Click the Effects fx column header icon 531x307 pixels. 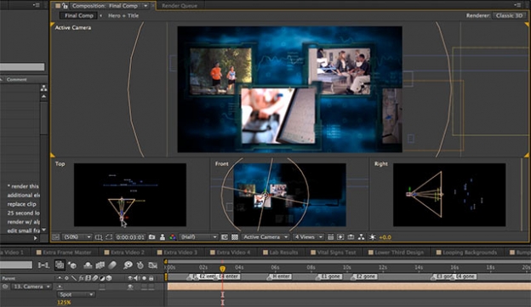click(x=81, y=278)
